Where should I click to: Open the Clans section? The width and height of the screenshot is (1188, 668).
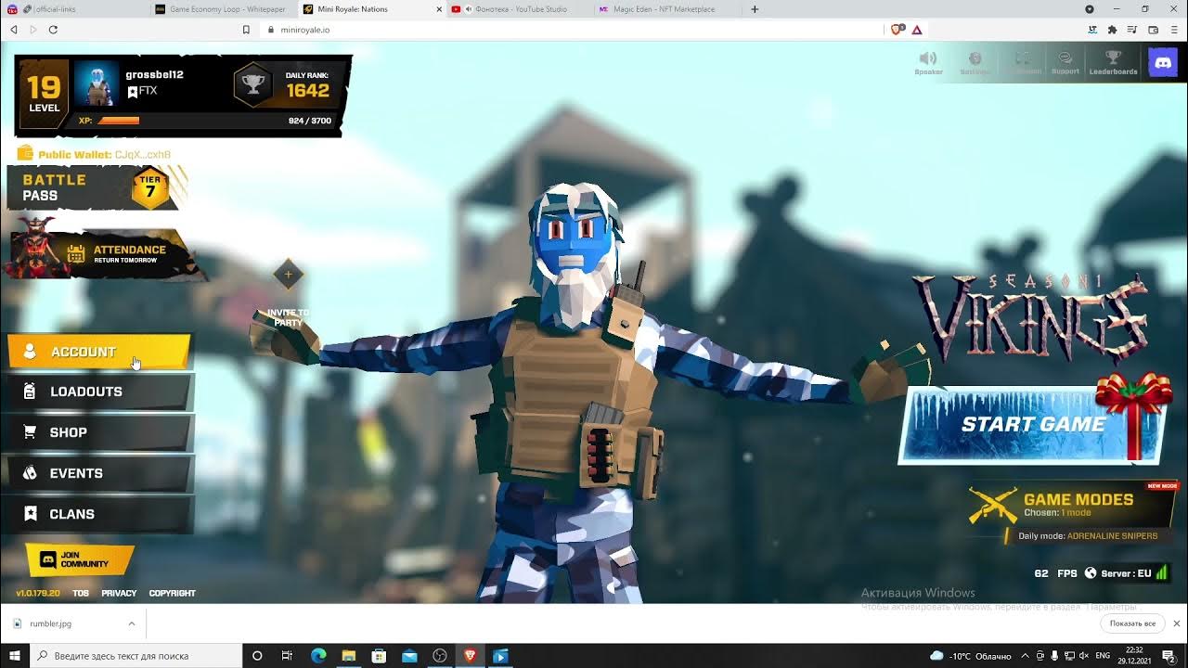click(x=99, y=514)
